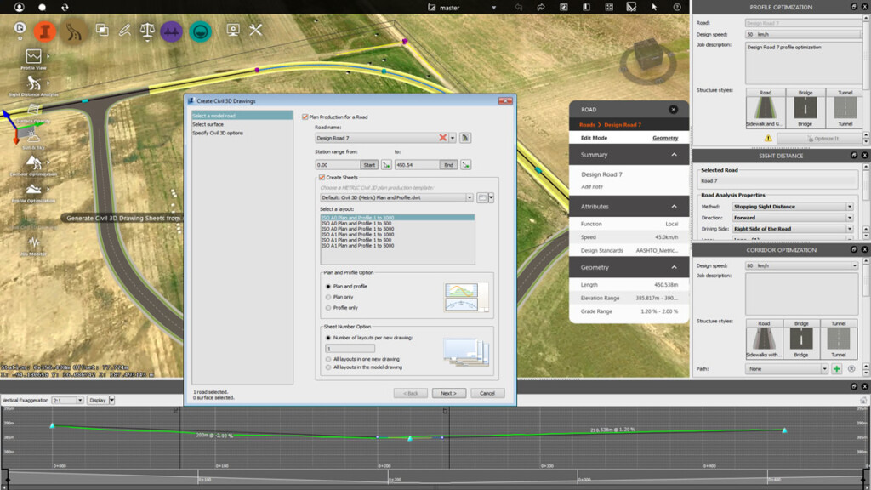Click the sync arrows icon in top bar
This screenshot has width=871, height=490.
pos(65,7)
